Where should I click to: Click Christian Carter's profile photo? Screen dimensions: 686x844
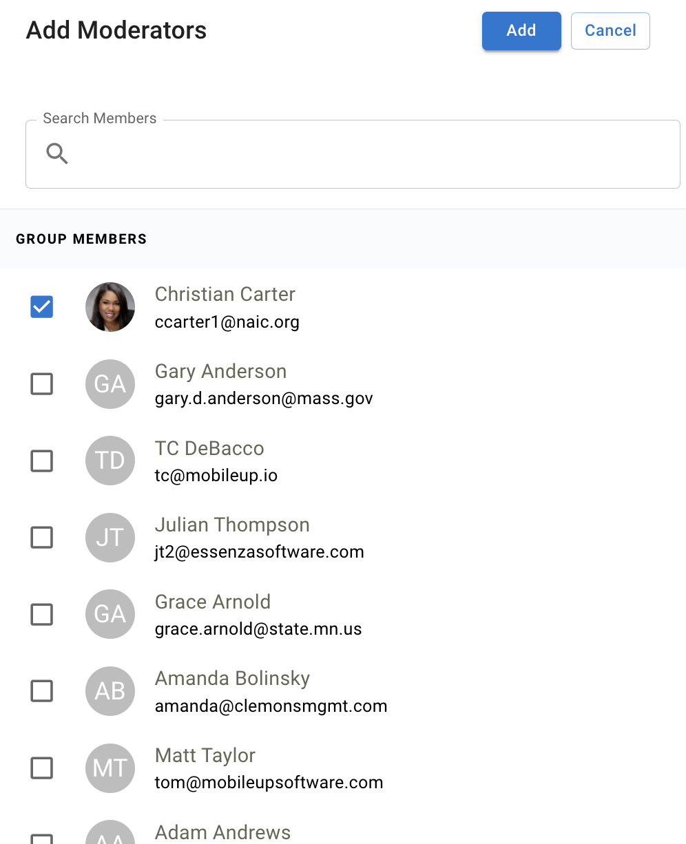110,307
